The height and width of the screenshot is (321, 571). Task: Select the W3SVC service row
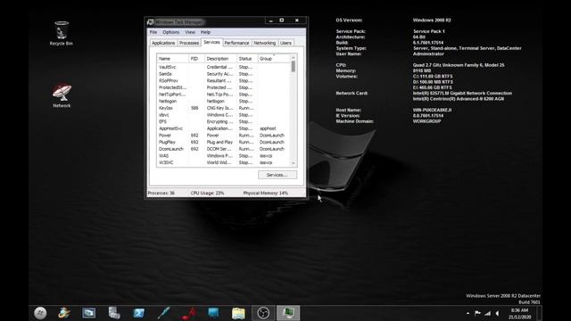224,162
